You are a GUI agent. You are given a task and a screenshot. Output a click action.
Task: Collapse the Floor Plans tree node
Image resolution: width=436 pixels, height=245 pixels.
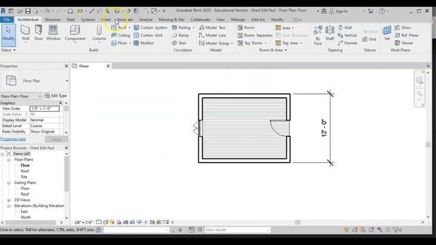point(9,160)
